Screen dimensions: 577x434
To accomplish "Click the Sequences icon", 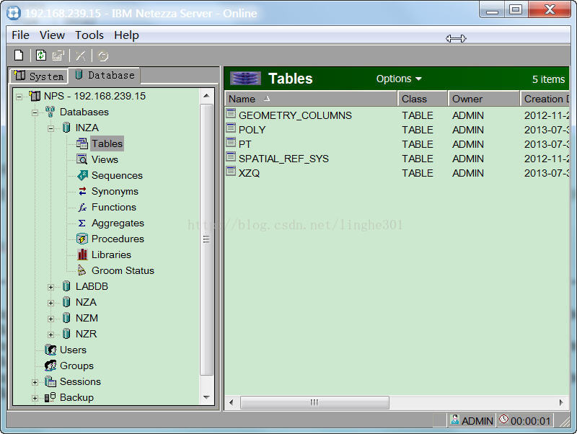I will 82,175.
